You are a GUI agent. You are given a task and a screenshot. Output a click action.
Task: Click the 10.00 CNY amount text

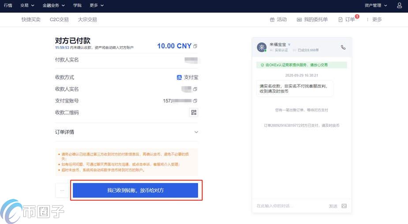(x=174, y=46)
